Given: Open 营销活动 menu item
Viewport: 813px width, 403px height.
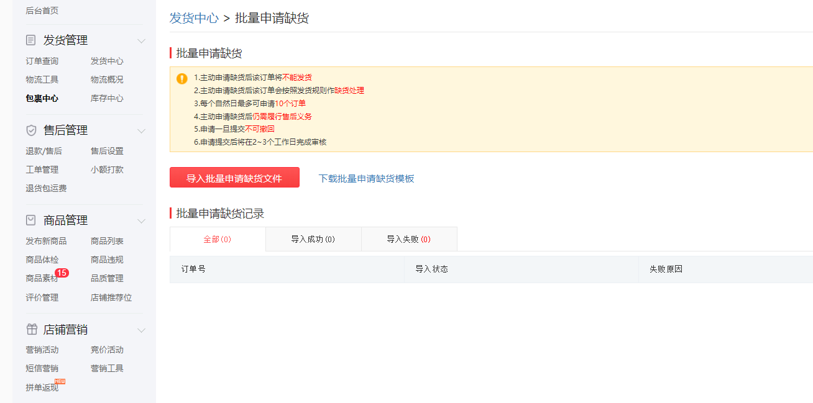Looking at the screenshot, I should pyautogui.click(x=42, y=350).
